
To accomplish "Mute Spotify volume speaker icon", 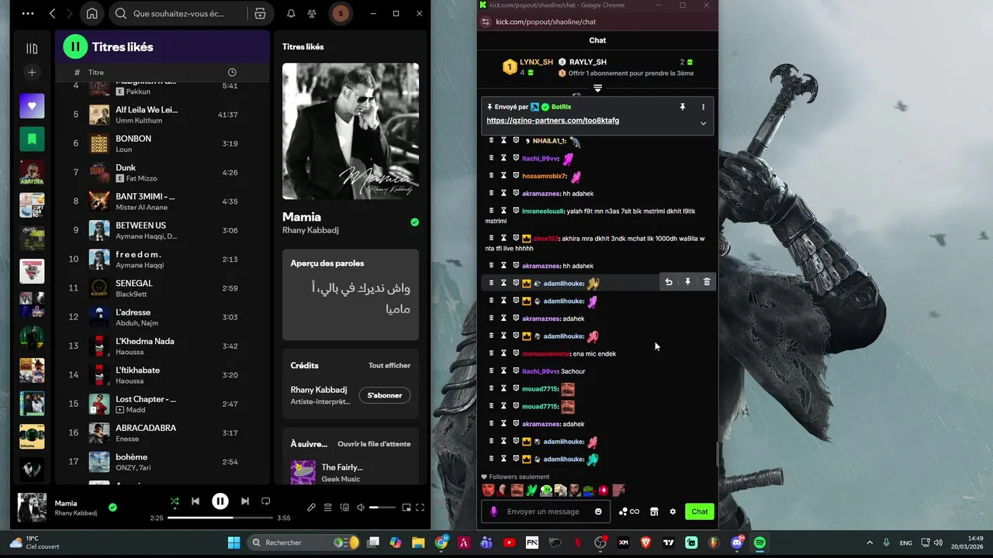I will tap(361, 508).
